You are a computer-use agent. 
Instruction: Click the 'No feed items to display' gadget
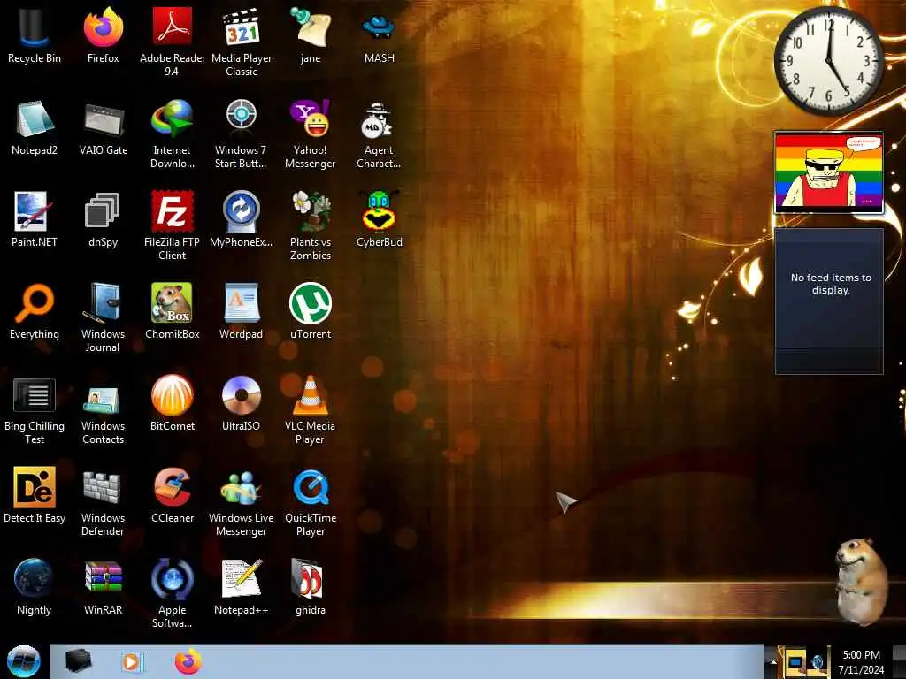pos(829,301)
